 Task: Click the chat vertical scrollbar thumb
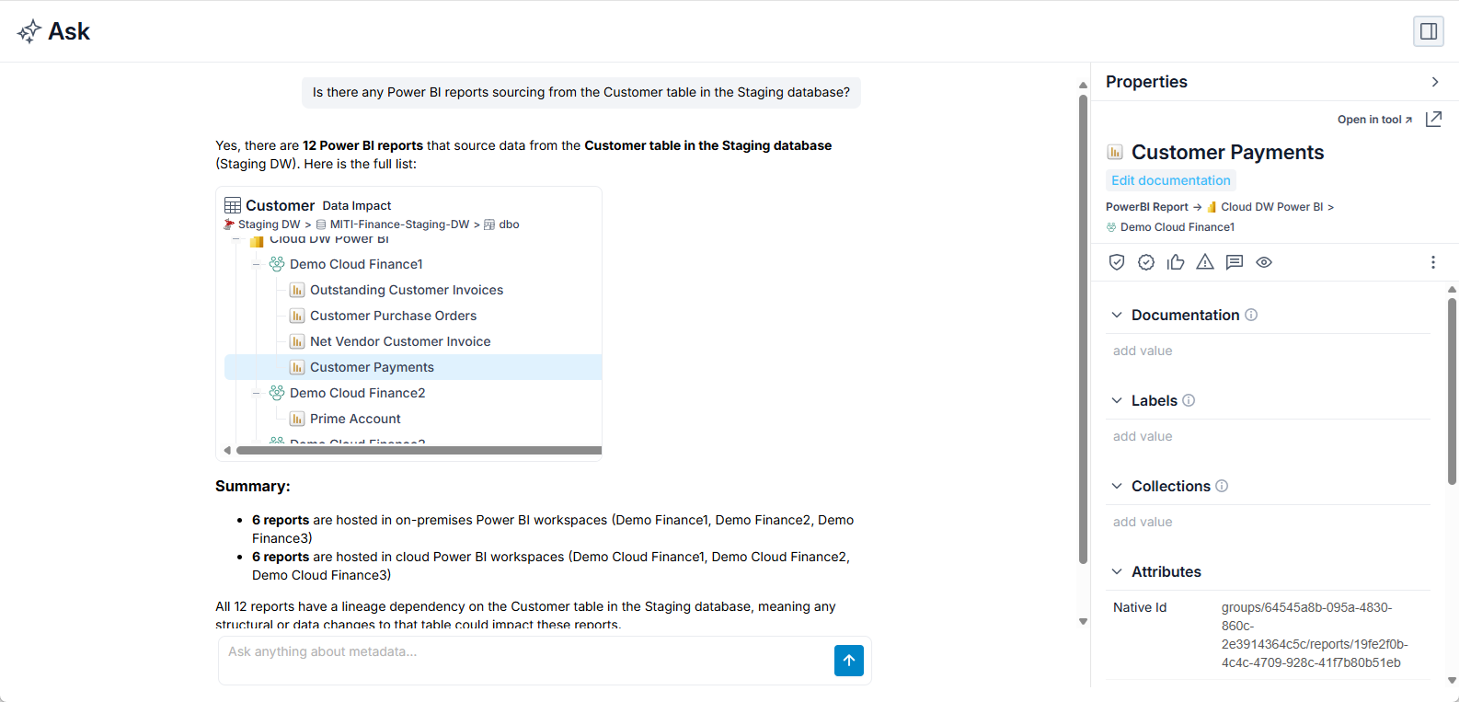point(1084,328)
